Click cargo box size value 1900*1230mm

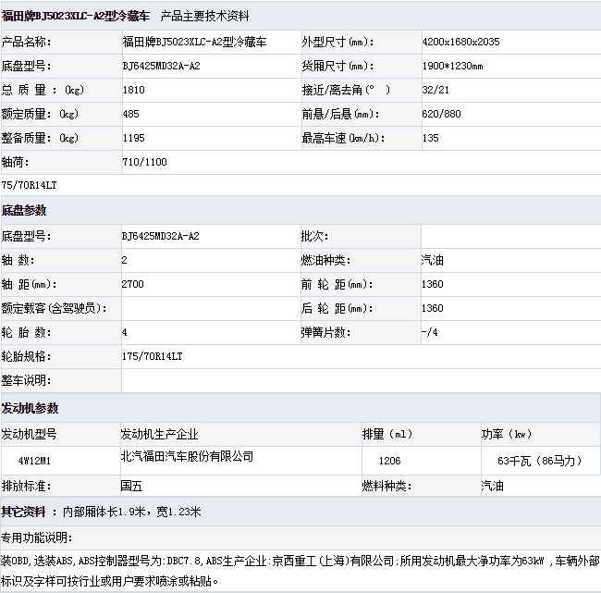(x=452, y=66)
